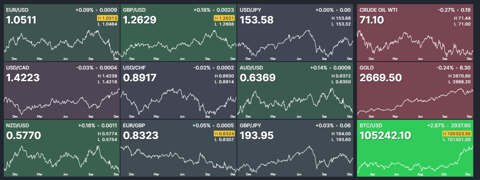Click the BTC/USD +2.87% change value
Viewport: 480px width, 180px height.
click(x=436, y=125)
